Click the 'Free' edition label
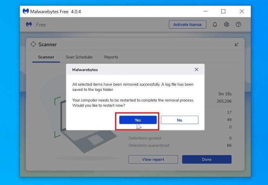268x185 pixels. coord(41,25)
